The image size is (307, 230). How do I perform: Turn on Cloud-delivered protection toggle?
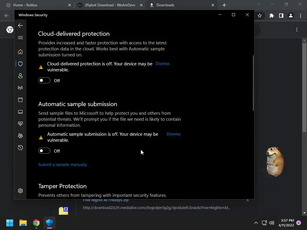point(44,80)
